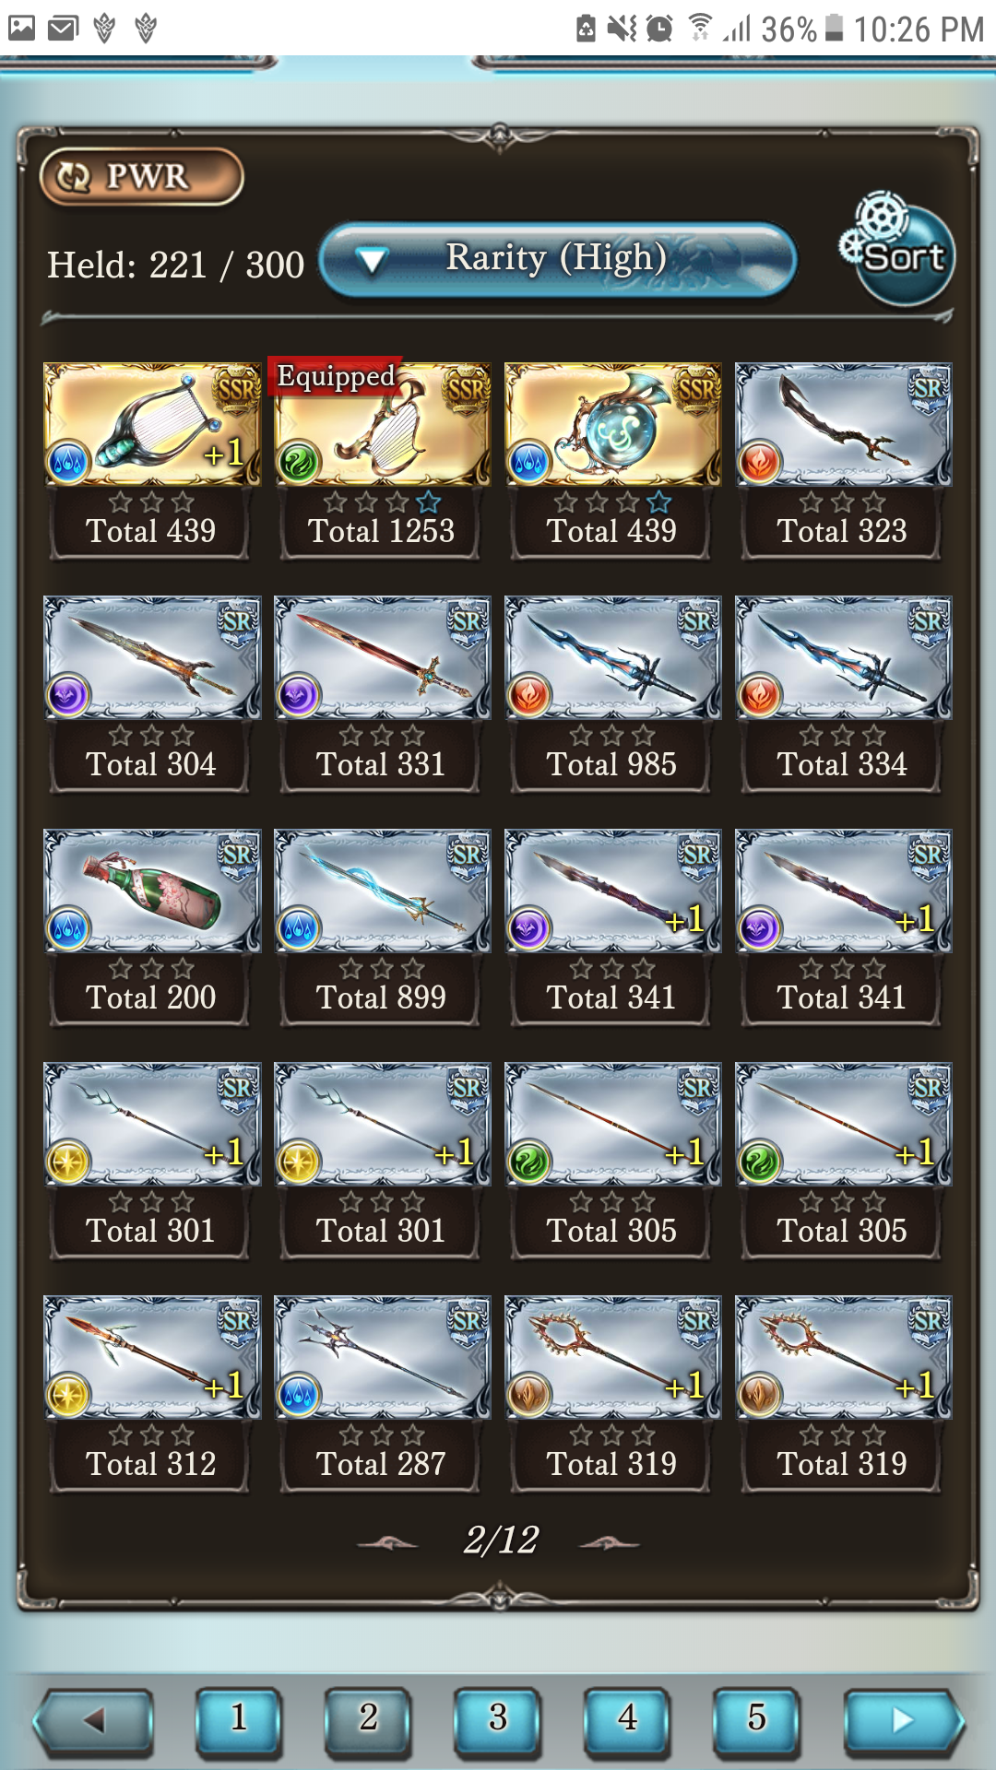The image size is (996, 1770).
Task: Toggle the PWR display mode button
Action: [142, 176]
